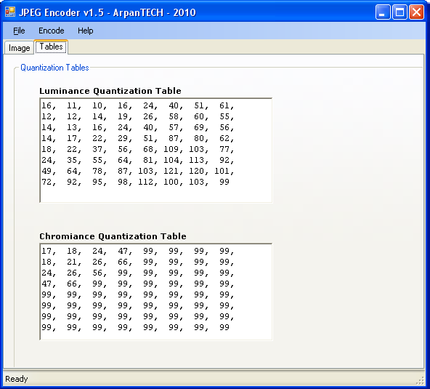Open the Encode menu

pos(52,31)
